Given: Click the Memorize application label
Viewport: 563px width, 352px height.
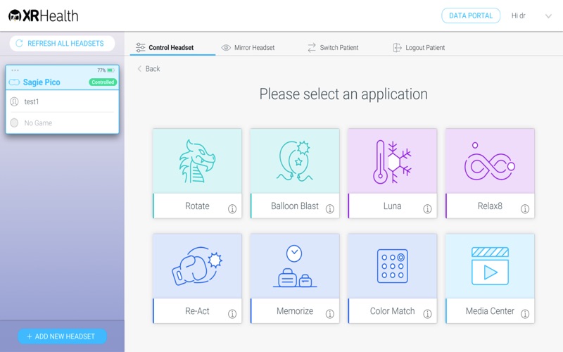Looking at the screenshot, I should 295,310.
